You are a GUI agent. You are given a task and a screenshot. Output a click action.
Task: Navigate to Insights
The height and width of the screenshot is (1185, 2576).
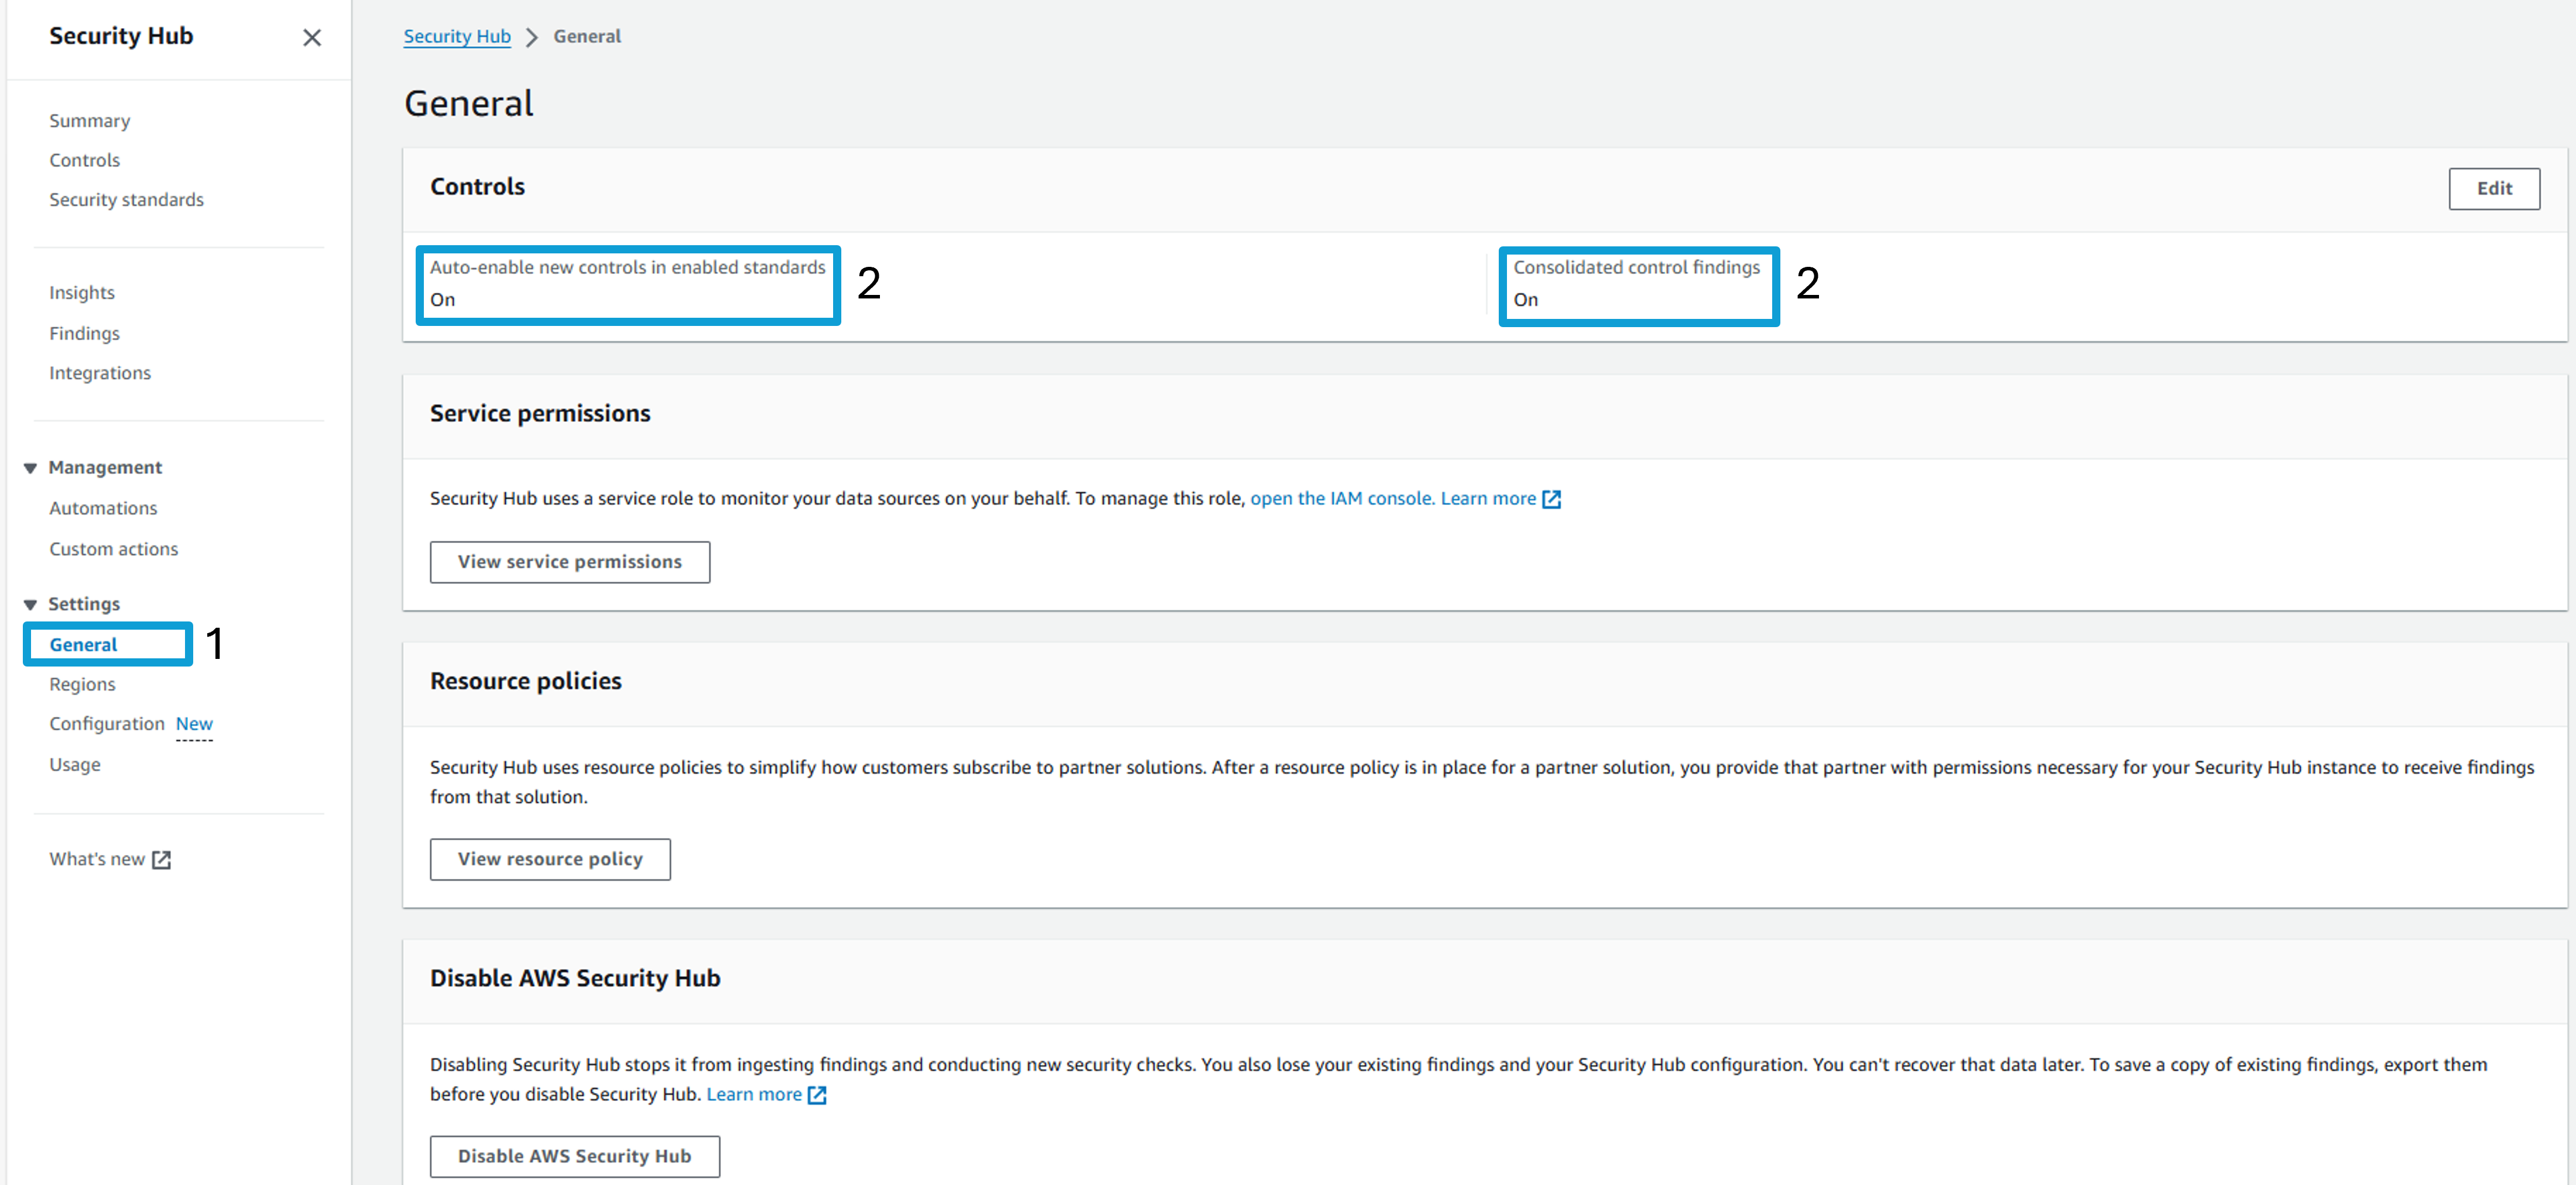pyautogui.click(x=82, y=293)
